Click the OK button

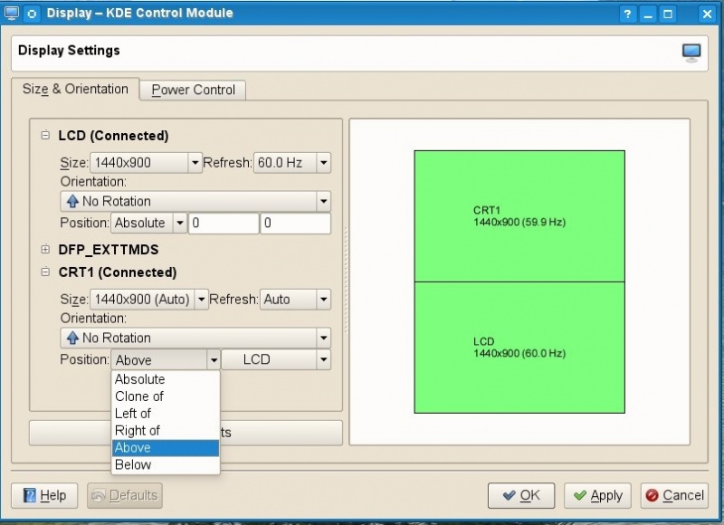point(521,495)
